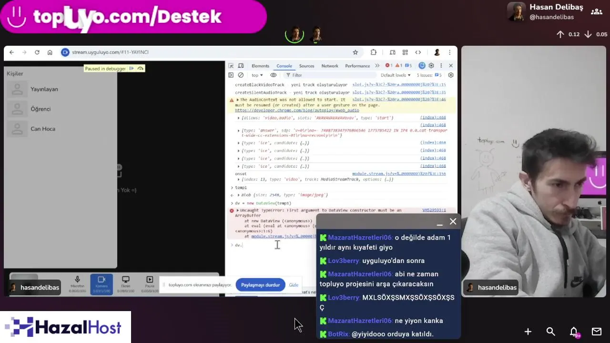Reload the stream.uyguluyo.com page

pos(37,52)
